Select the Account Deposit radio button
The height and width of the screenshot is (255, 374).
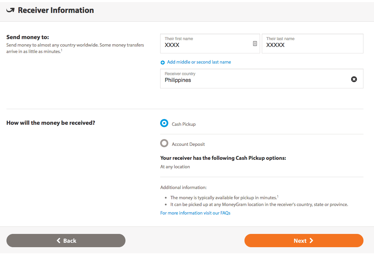point(164,143)
